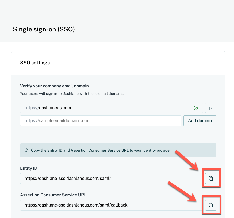Click bold Entity ID text in info banner
Image resolution: width=234 pixels, height=218 pixels.
point(55,150)
